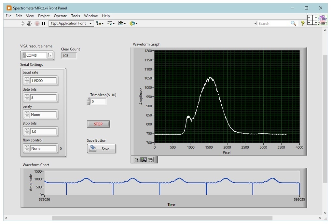Click the Waveform Chart plot area
Screen dimensions: 331x224
pos(172,183)
